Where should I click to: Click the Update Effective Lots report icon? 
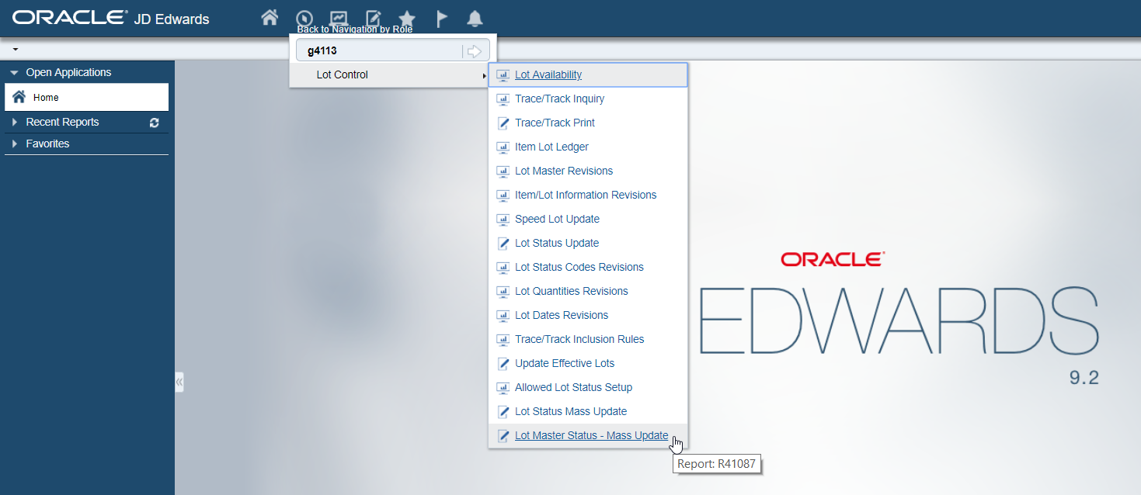(x=503, y=364)
